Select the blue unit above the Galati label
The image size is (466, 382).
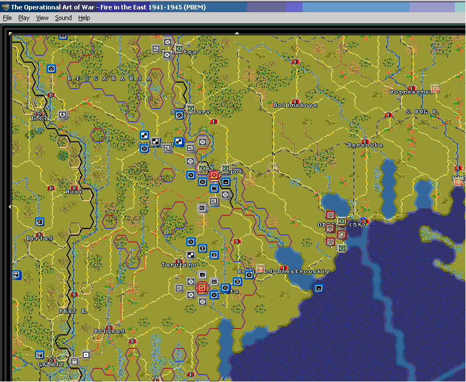pos(39,355)
